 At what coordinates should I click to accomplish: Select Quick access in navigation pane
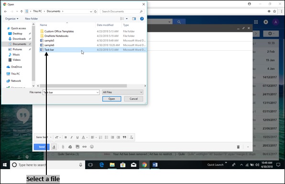pyautogui.click(x=17, y=28)
